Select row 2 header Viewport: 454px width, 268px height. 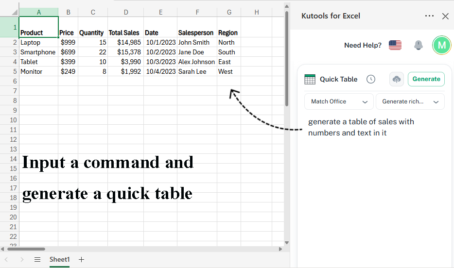[x=9, y=42]
